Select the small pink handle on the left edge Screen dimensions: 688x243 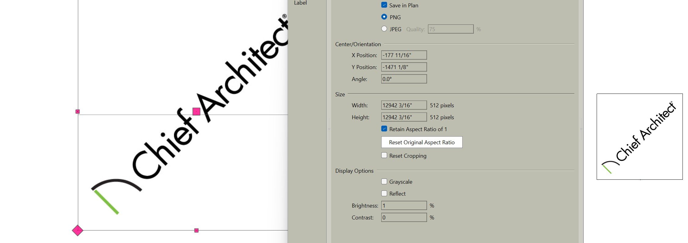click(78, 112)
